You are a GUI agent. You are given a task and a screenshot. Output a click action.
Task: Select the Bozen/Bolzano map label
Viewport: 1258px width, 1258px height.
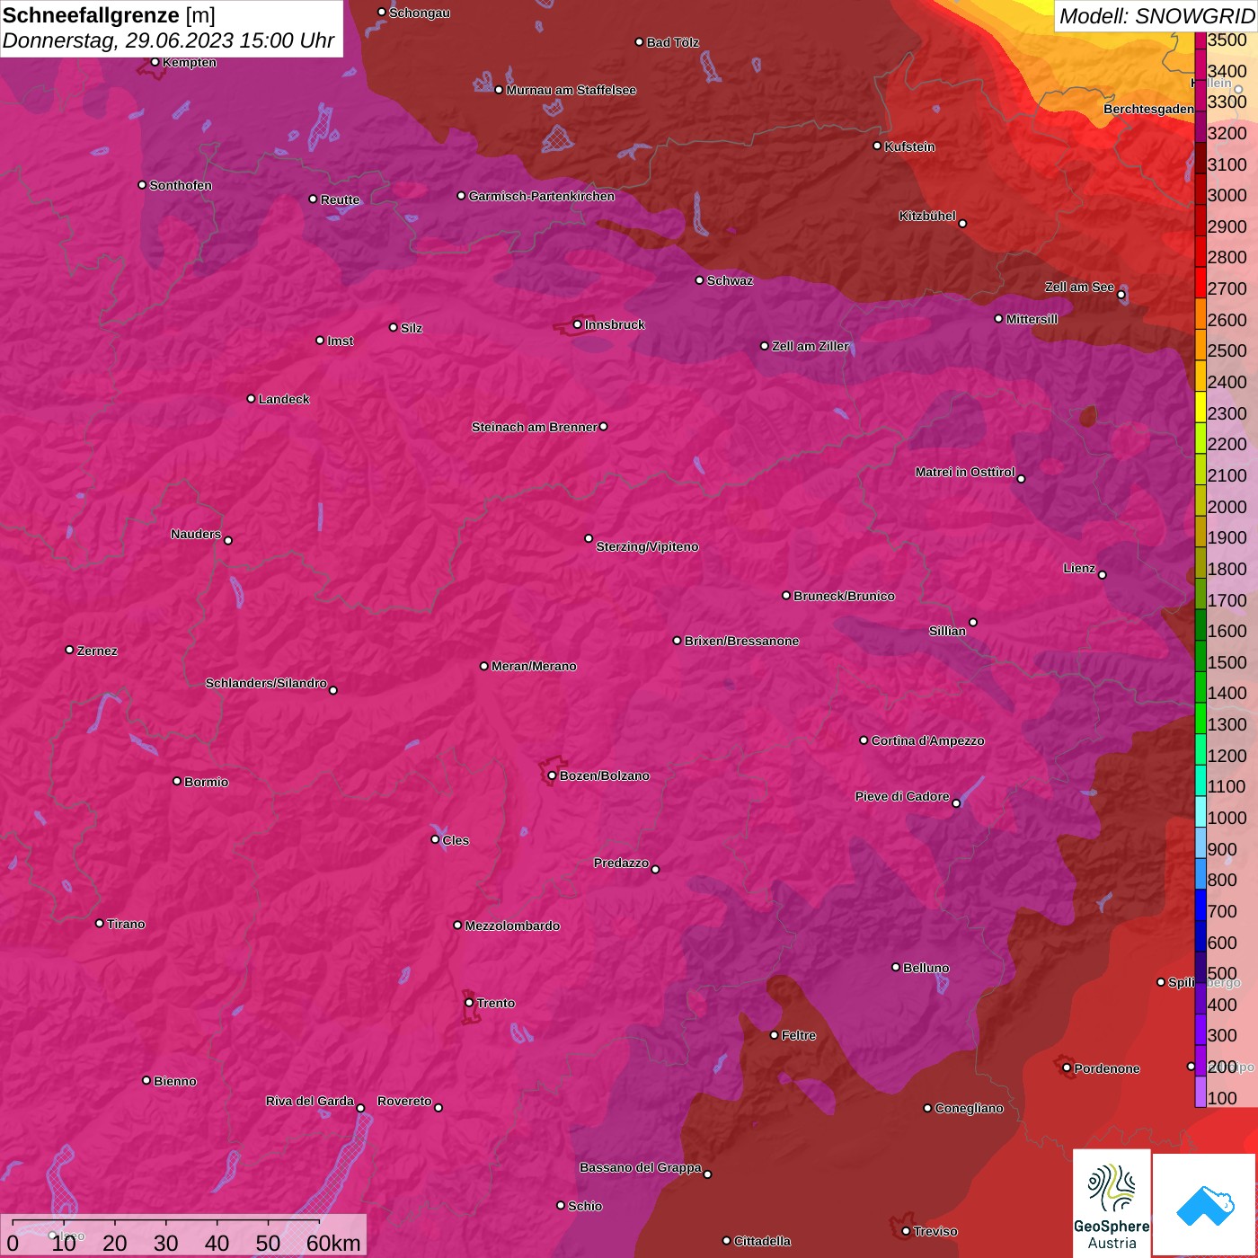(604, 775)
